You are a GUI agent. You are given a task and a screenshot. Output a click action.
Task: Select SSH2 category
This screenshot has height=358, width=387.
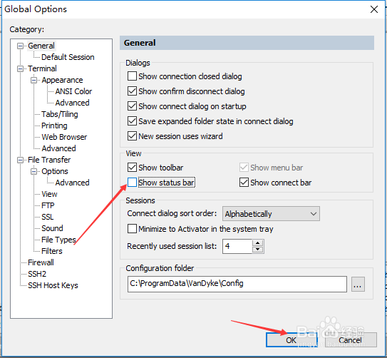37,274
